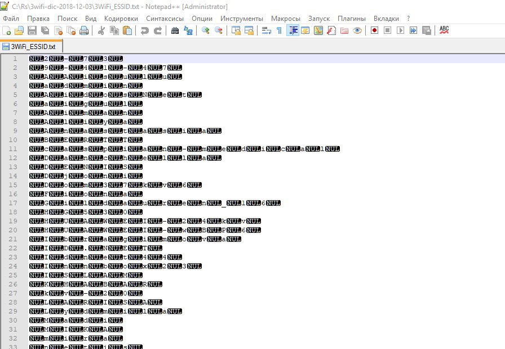Viewport: 505px width, 349px height.
Task: Open Folder as Workspace icon
Action: [344, 30]
